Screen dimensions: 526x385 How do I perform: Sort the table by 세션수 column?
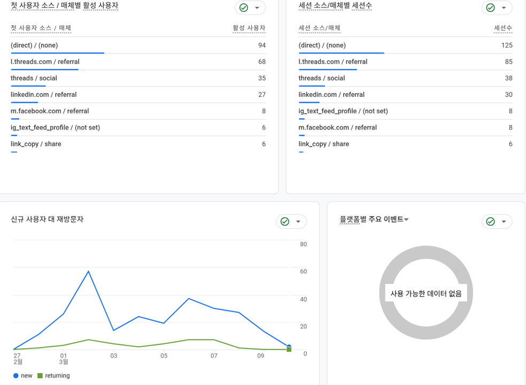[502, 27]
